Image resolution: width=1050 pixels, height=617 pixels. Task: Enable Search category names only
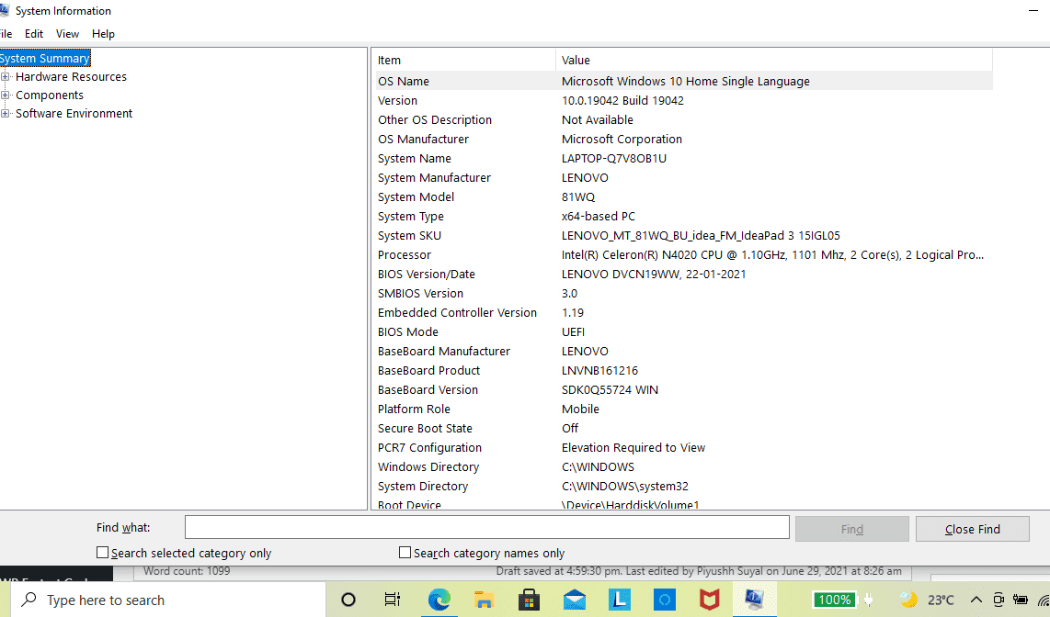[x=405, y=553]
